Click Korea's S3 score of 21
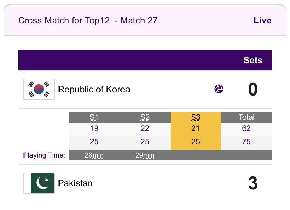 (195, 128)
